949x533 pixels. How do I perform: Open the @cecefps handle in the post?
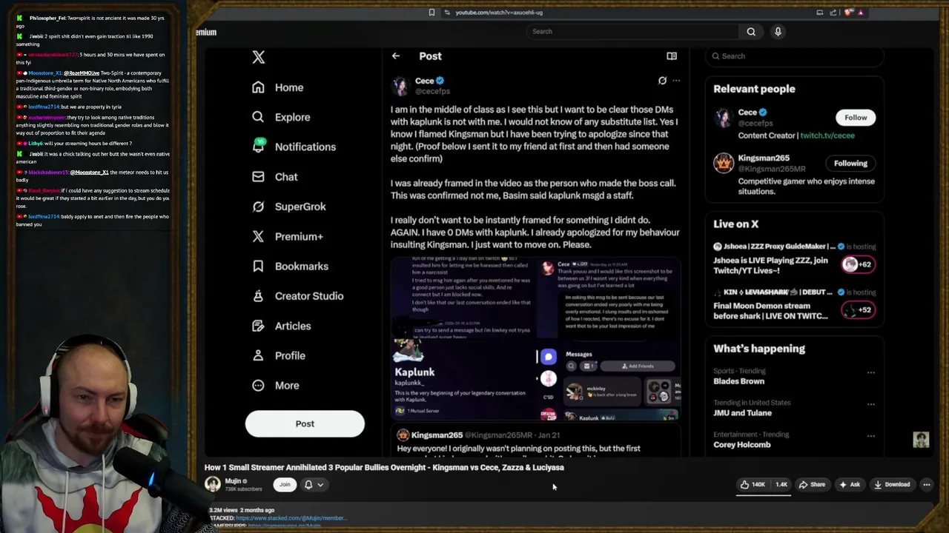[x=432, y=91]
